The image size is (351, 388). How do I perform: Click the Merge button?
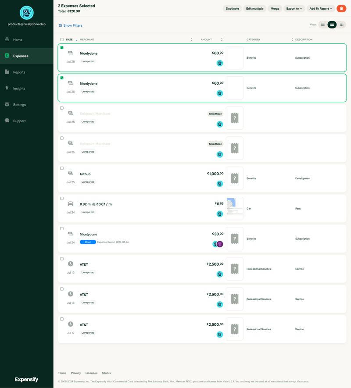[275, 8]
